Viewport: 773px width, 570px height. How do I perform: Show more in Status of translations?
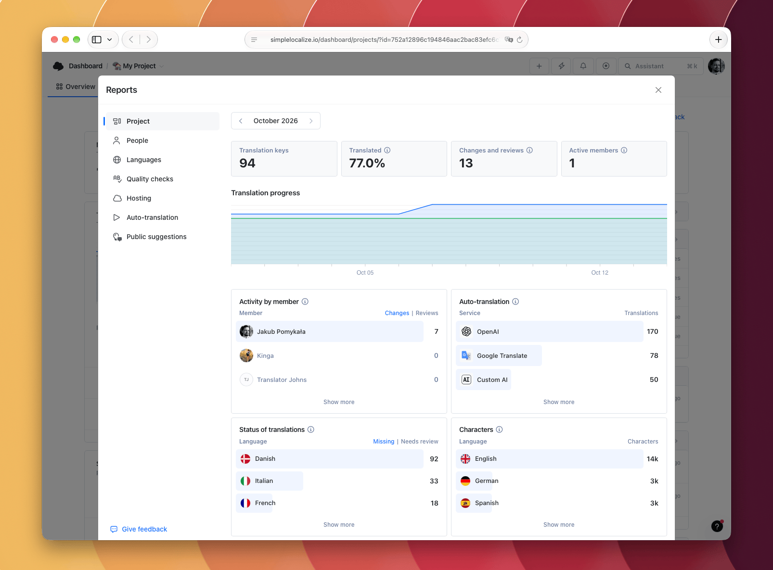click(x=339, y=525)
